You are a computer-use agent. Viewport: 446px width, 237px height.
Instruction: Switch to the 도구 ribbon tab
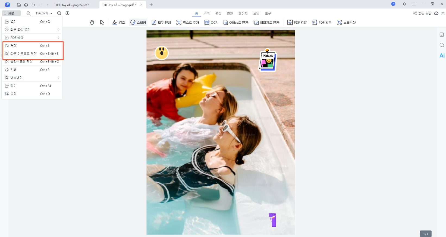pyautogui.click(x=268, y=13)
